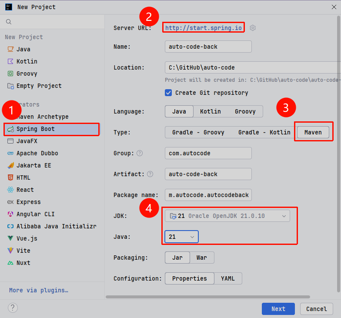
Task: Select Kotlin as the language
Action: (x=211, y=111)
